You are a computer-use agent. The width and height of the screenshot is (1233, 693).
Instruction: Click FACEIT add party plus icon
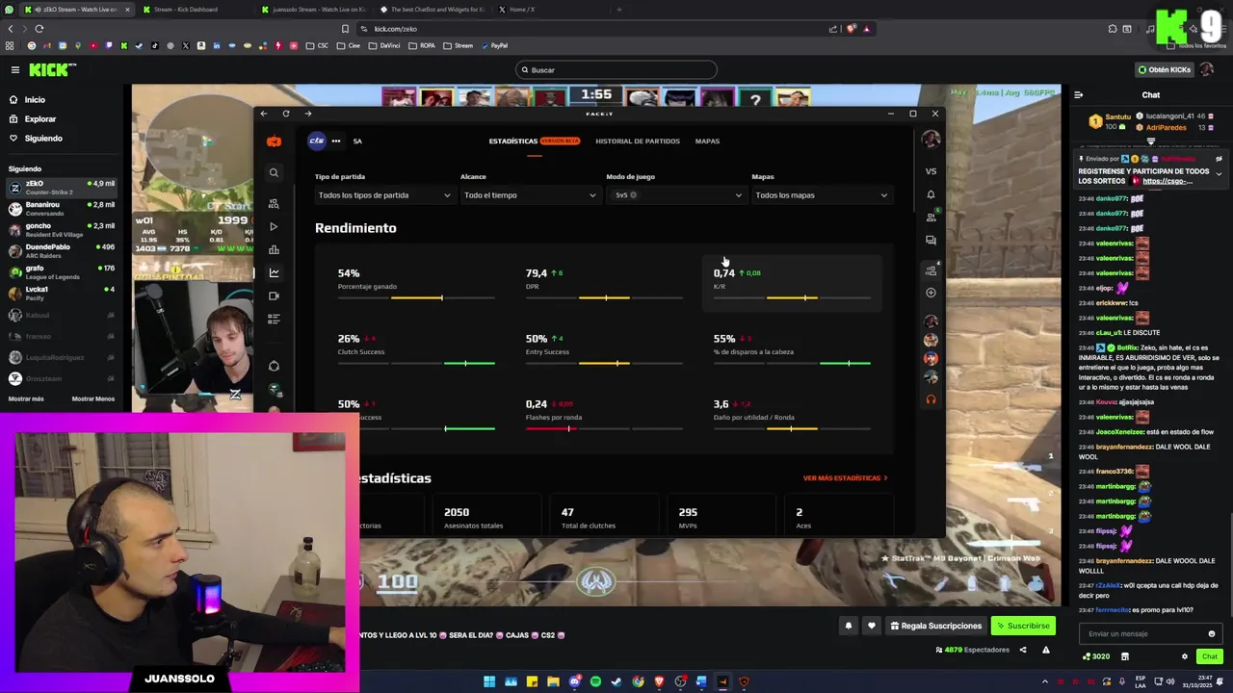tap(931, 293)
